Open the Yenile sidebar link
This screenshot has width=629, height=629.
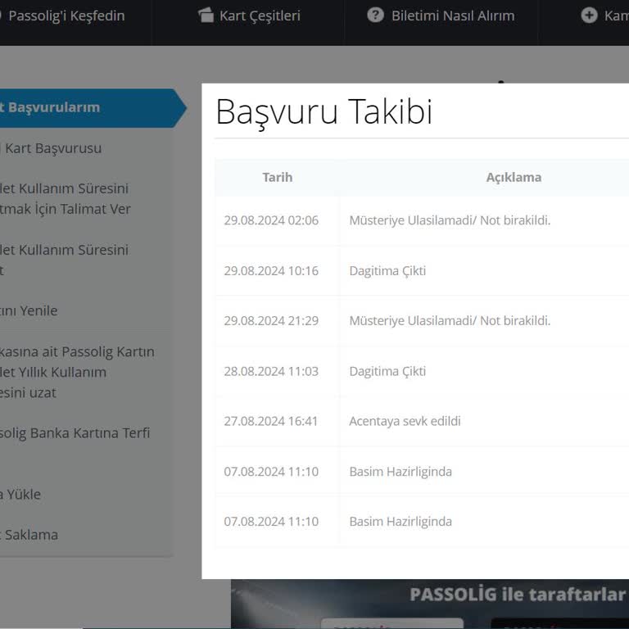(29, 311)
